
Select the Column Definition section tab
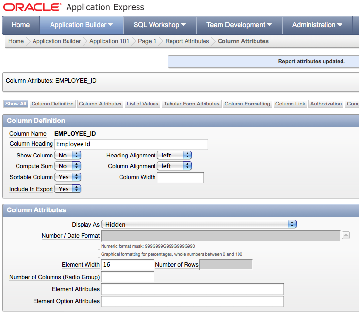point(52,104)
